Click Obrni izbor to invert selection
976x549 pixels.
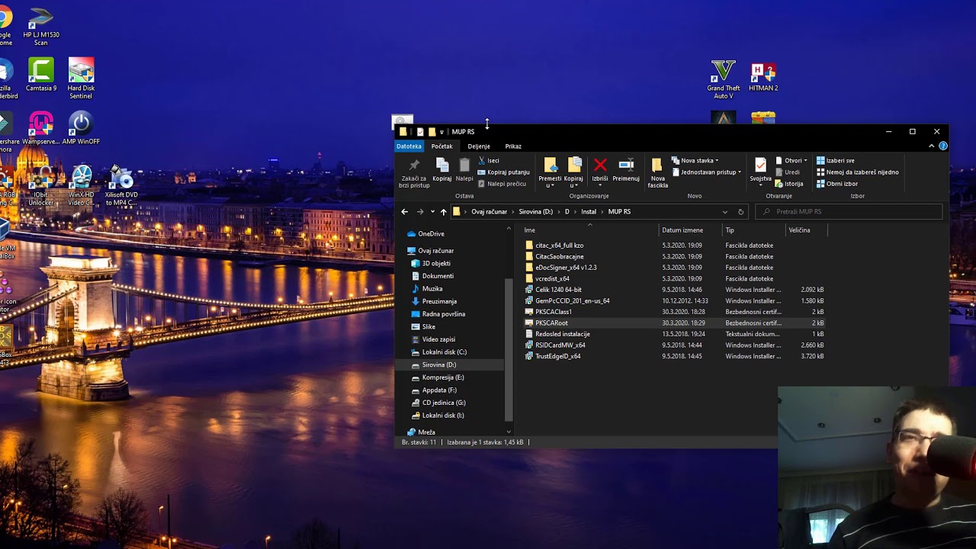(837, 184)
